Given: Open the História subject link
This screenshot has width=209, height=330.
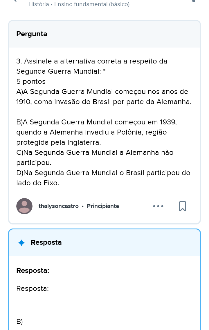Looking at the screenshot, I should (x=39, y=4).
